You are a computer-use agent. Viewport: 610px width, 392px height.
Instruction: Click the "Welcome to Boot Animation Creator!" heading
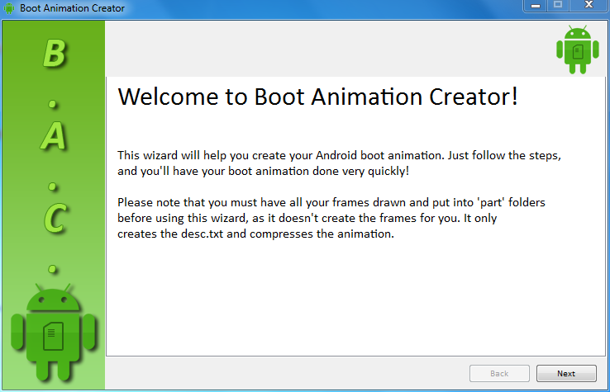click(318, 97)
